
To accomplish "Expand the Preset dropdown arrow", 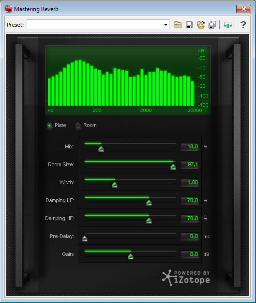I will (x=166, y=25).
